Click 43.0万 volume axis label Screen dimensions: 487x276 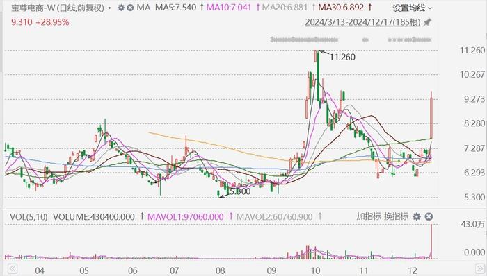[x=472, y=224]
